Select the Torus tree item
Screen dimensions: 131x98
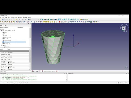[5, 34]
